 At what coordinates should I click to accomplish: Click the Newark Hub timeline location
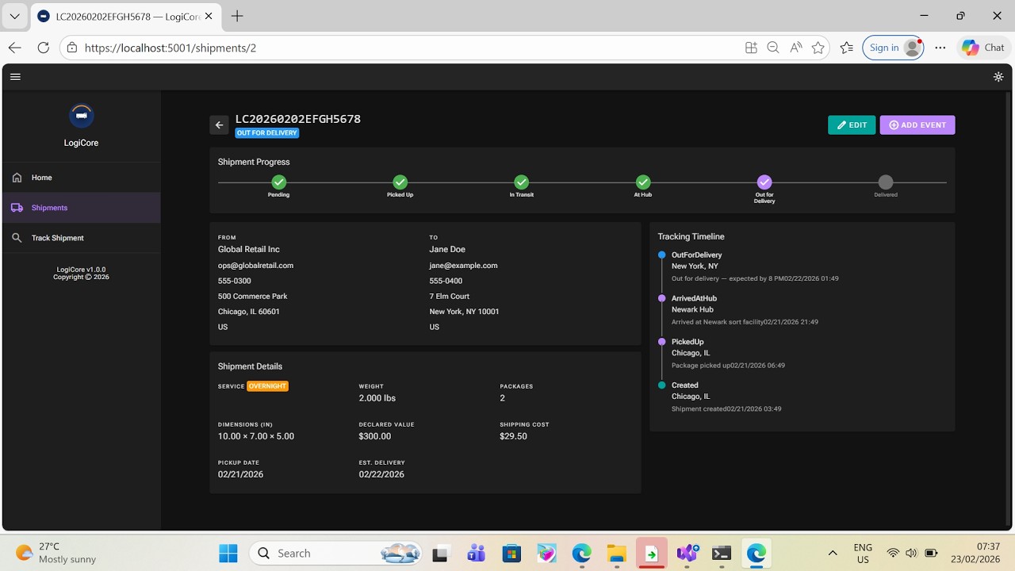point(693,309)
